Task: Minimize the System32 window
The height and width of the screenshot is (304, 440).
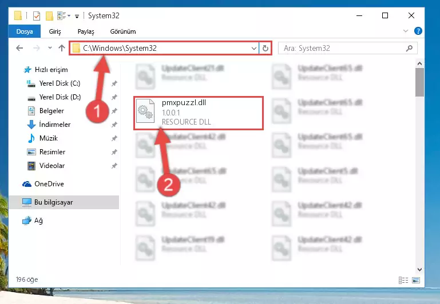Action: [359, 15]
